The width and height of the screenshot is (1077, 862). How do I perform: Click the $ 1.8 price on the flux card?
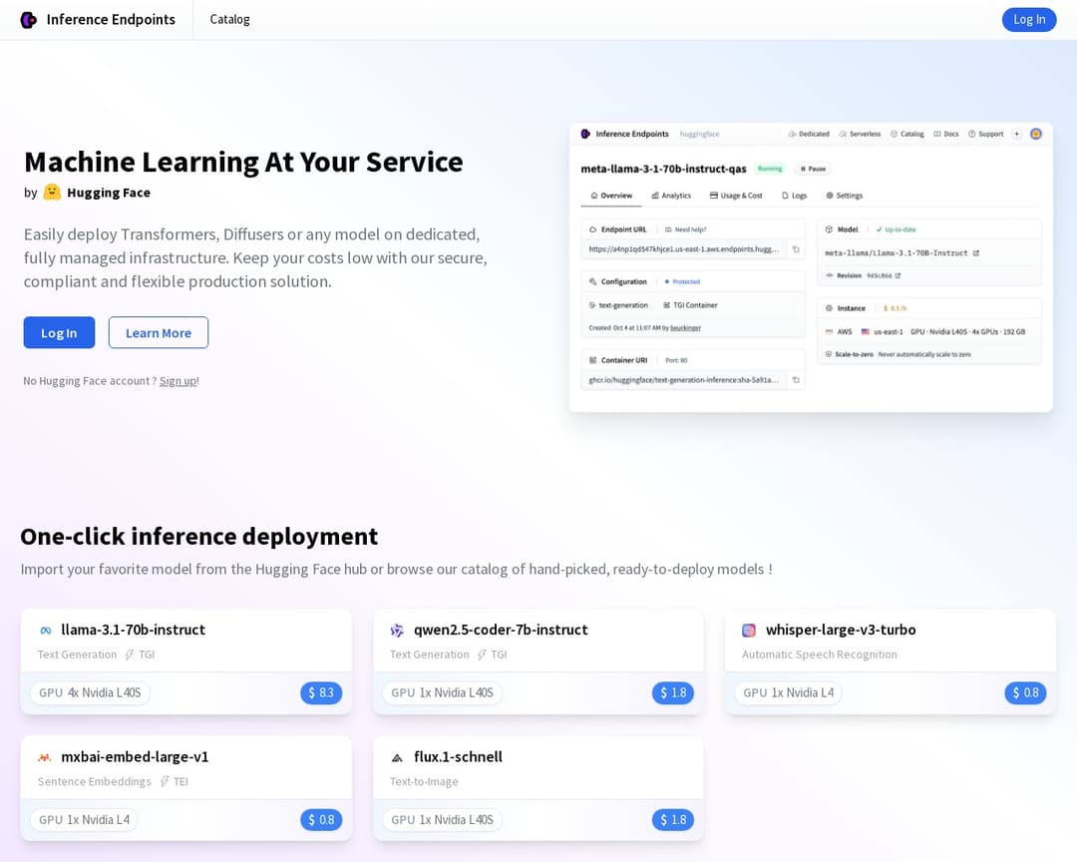click(x=673, y=820)
